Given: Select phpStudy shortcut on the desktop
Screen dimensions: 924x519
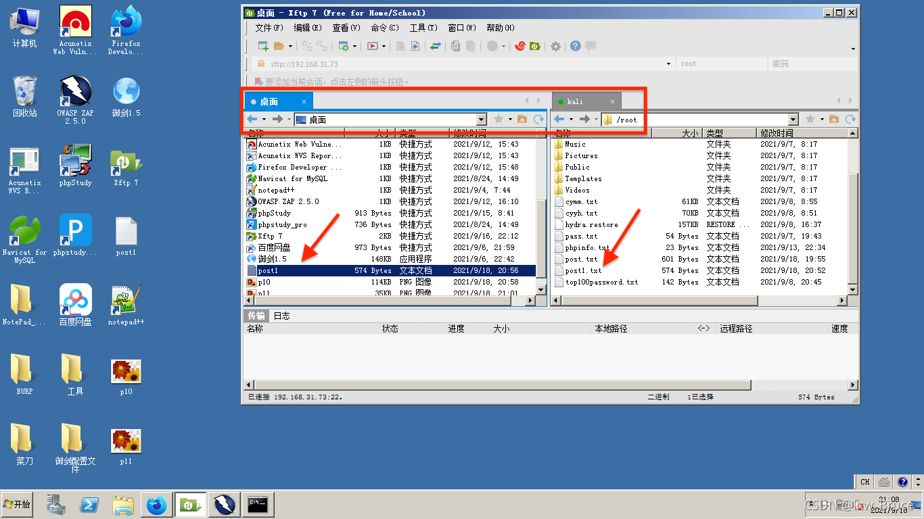Looking at the screenshot, I should (x=75, y=166).
